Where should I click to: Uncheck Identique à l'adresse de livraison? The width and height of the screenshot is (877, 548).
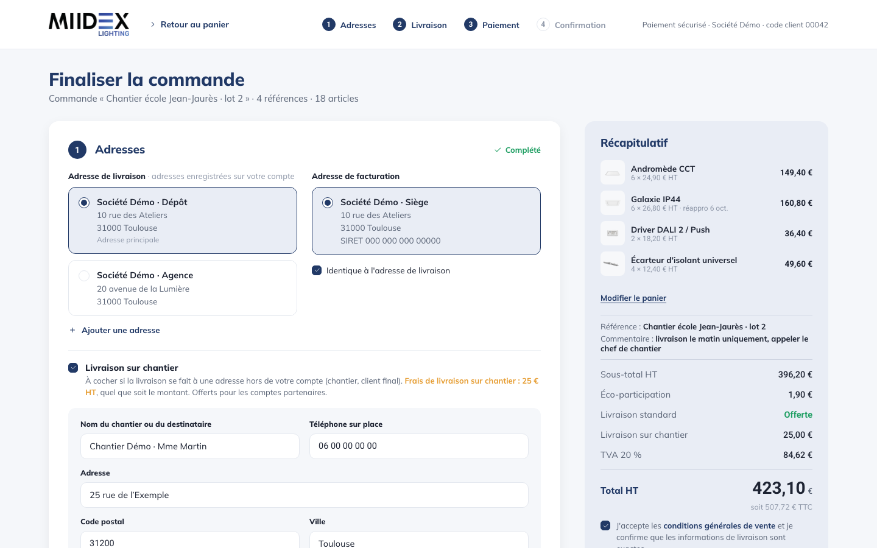317,270
